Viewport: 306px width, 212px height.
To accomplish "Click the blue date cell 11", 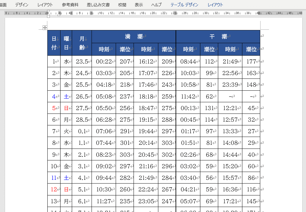I will pos(54,178).
